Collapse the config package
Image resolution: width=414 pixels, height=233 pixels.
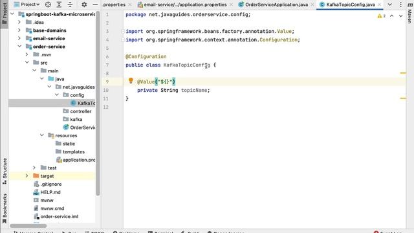[57, 95]
